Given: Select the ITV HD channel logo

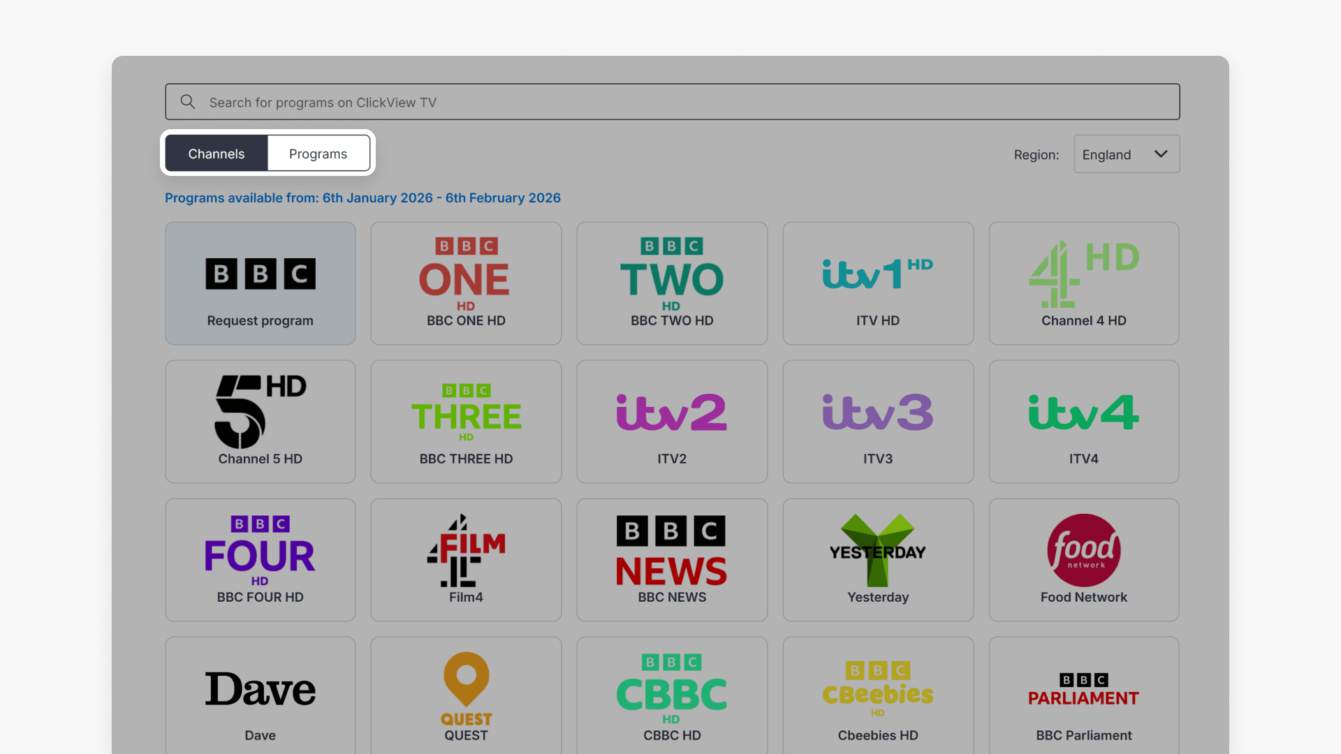Looking at the screenshot, I should [x=877, y=274].
